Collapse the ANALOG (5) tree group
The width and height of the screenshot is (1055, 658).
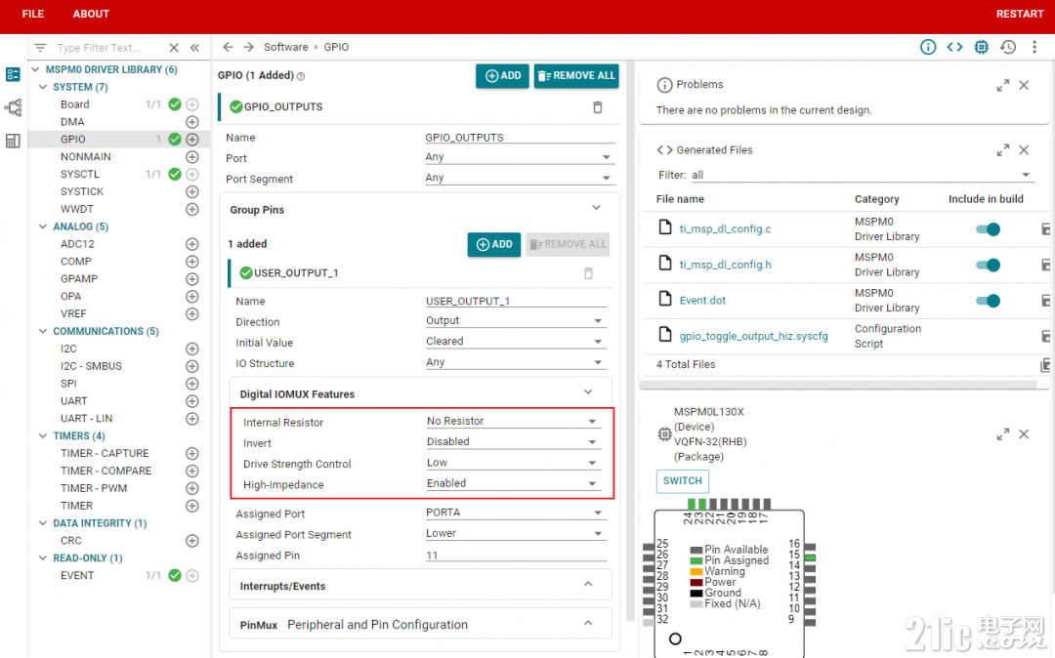click(43, 226)
